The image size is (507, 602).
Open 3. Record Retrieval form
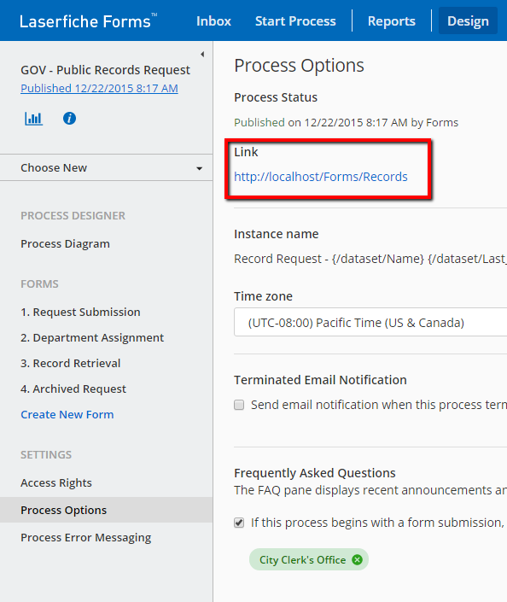point(71,363)
